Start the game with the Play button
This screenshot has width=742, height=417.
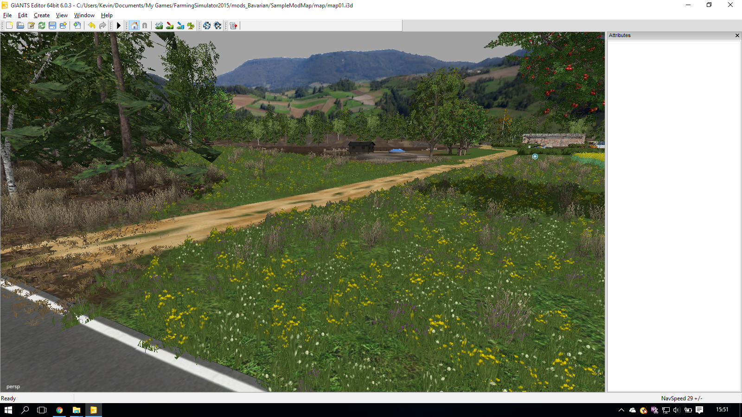(119, 25)
